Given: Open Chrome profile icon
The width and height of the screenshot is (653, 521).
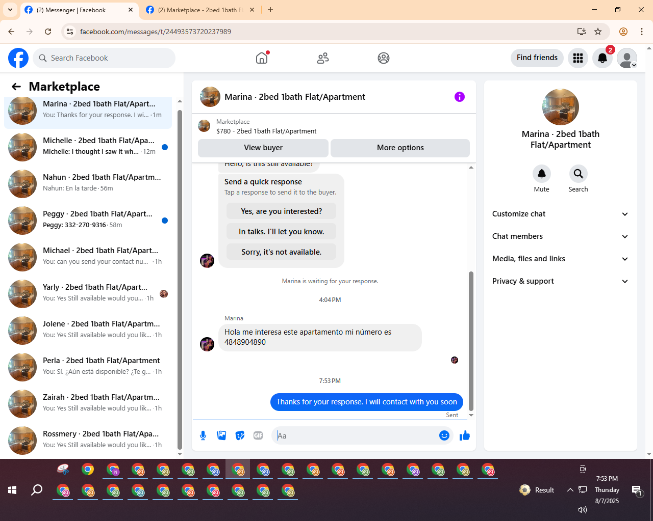Looking at the screenshot, I should [x=623, y=32].
